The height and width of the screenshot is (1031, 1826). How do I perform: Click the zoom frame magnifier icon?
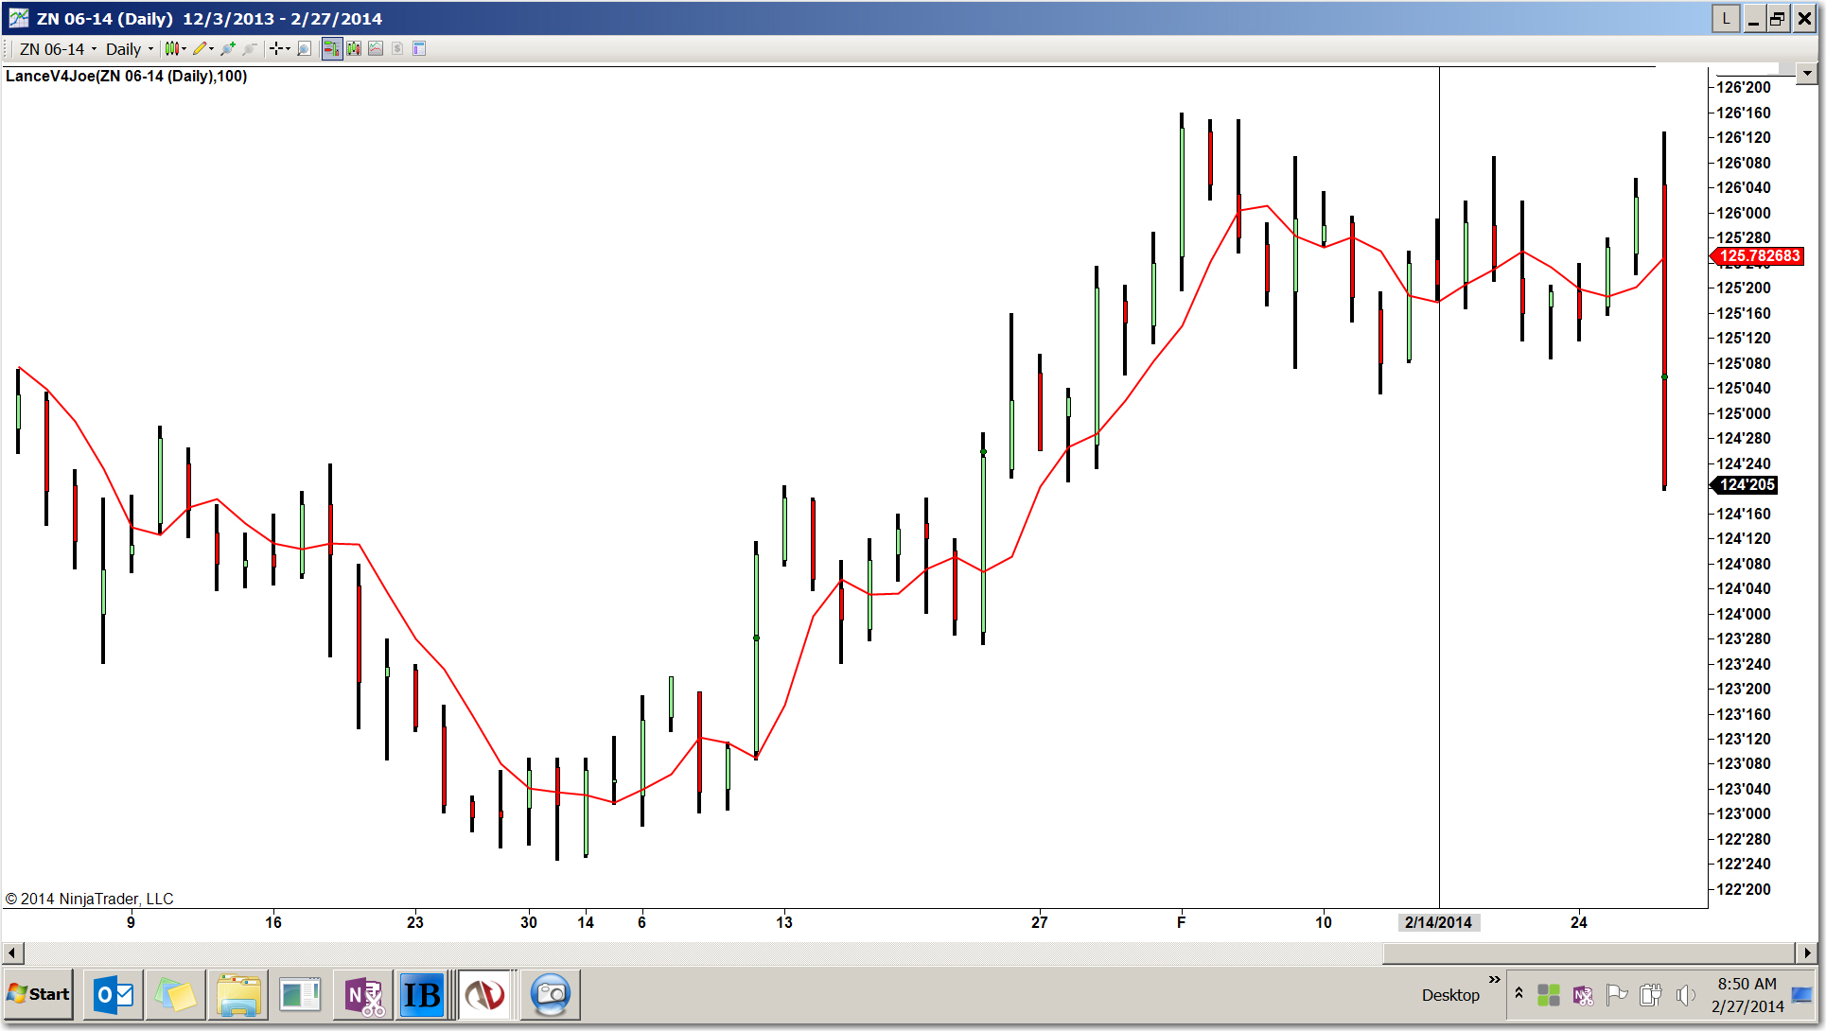click(304, 48)
